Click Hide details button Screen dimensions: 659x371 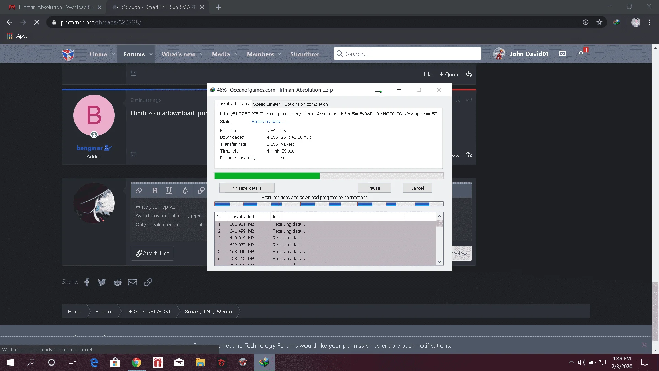click(x=247, y=188)
